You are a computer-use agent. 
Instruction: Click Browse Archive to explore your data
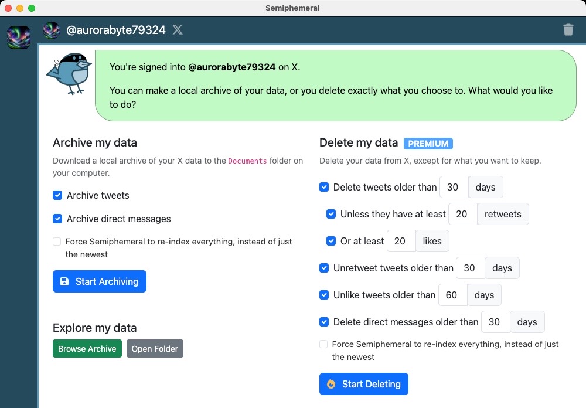click(x=87, y=348)
